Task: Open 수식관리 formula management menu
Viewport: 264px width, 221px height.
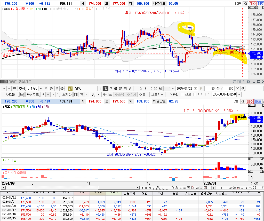Action: (173, 94)
